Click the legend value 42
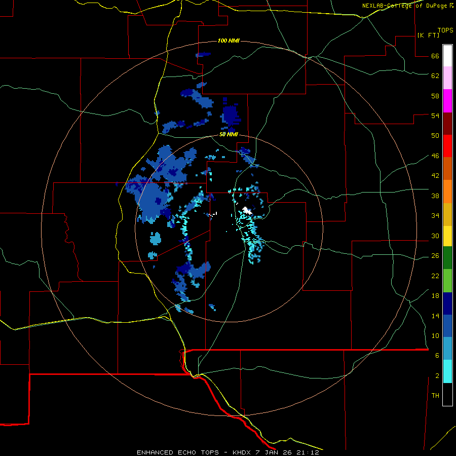Viewport: 456px width, 456px height. [435, 176]
